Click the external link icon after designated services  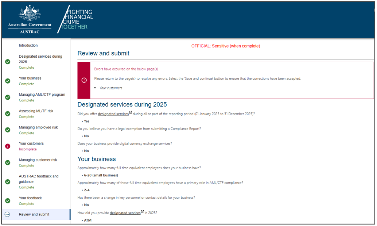point(131,112)
